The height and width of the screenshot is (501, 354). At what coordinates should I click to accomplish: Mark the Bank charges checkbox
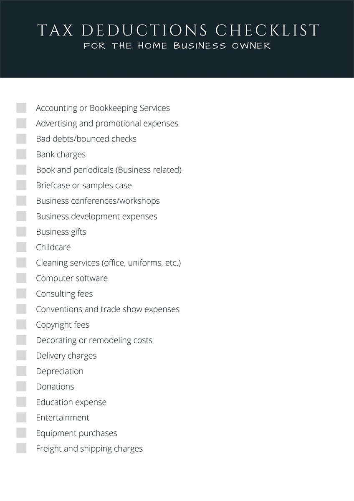21,154
